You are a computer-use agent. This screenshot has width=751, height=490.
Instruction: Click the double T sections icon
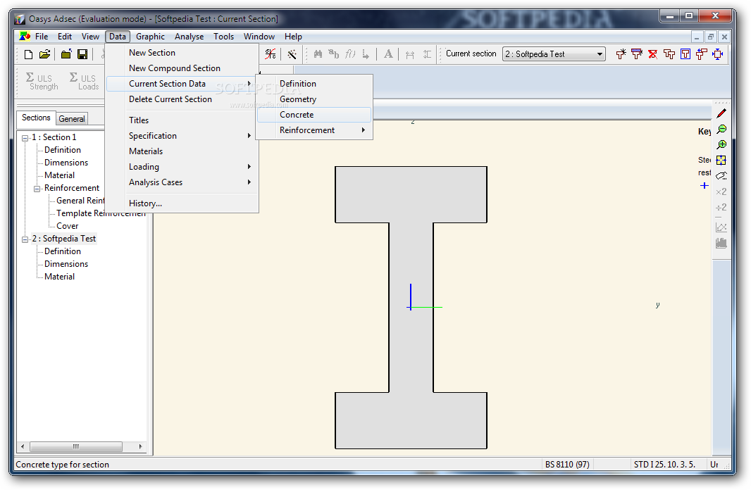point(669,54)
